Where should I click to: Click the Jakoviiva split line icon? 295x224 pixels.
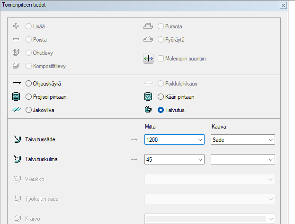click(x=17, y=110)
